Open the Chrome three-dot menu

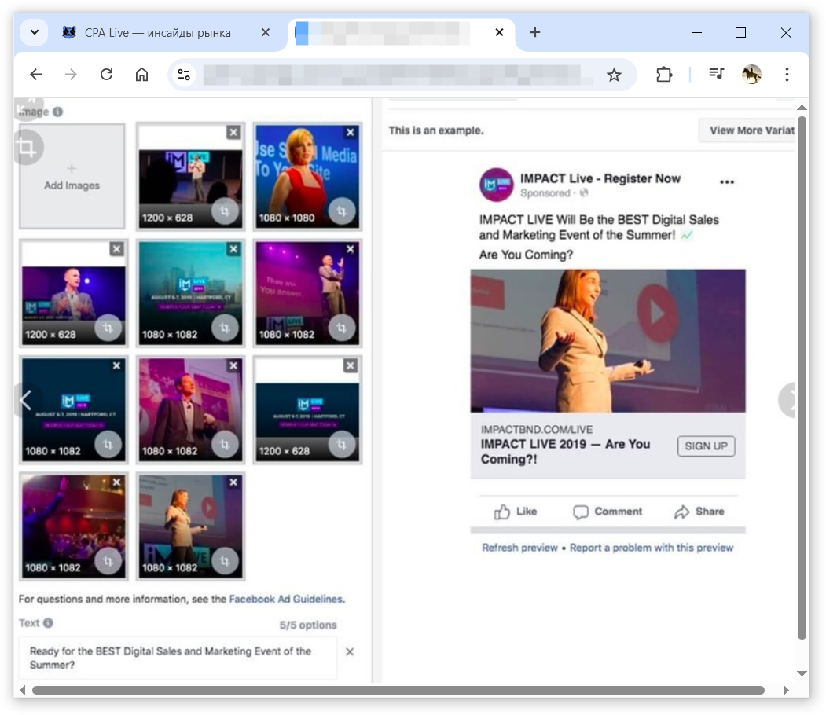pos(787,75)
